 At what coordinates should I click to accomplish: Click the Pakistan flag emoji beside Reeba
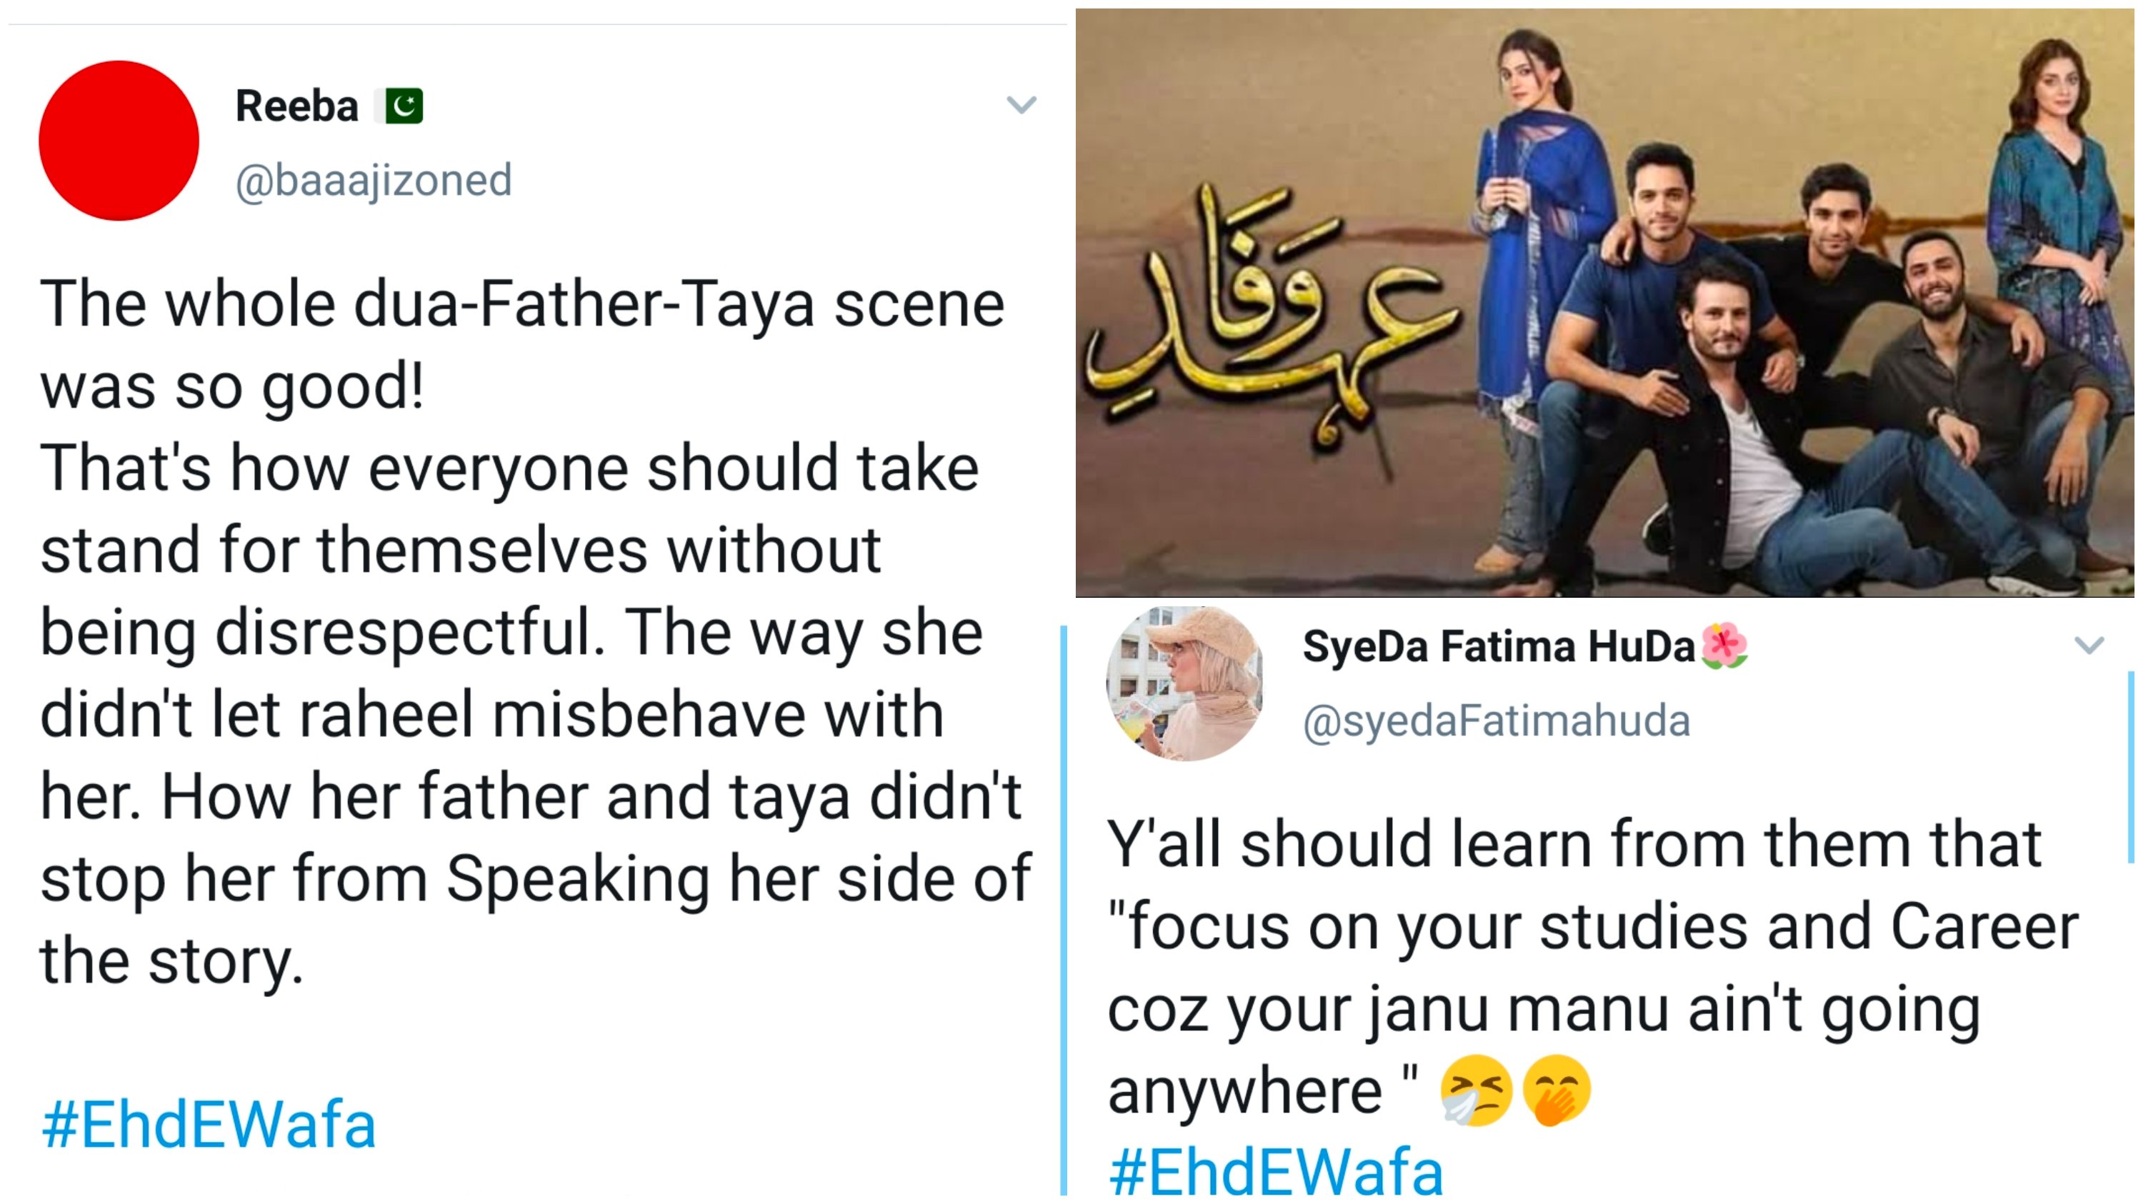401,106
